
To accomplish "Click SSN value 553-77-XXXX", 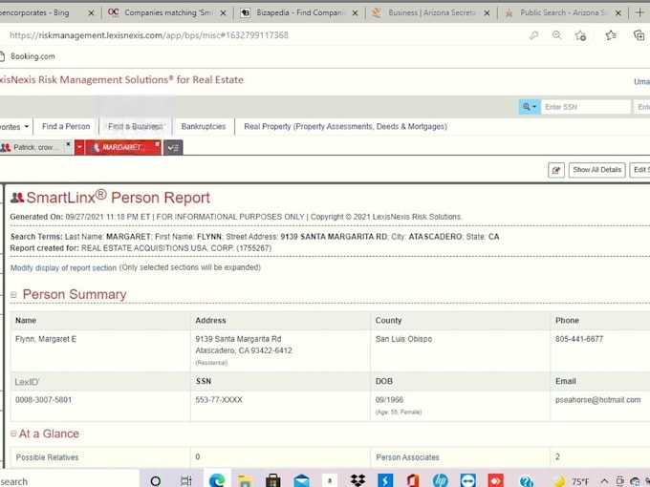I will coord(219,400).
